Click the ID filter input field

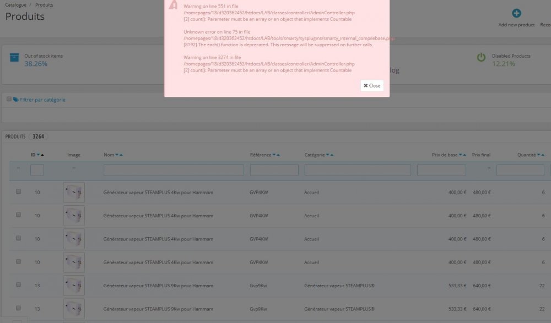(37, 170)
